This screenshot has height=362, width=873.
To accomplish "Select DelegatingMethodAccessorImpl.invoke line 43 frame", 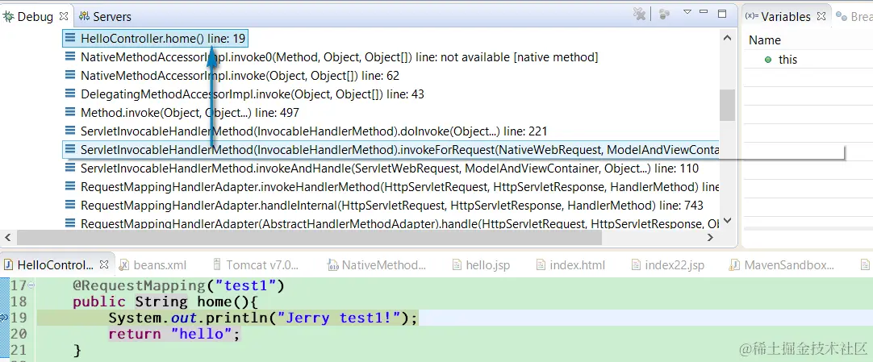I will 253,94.
